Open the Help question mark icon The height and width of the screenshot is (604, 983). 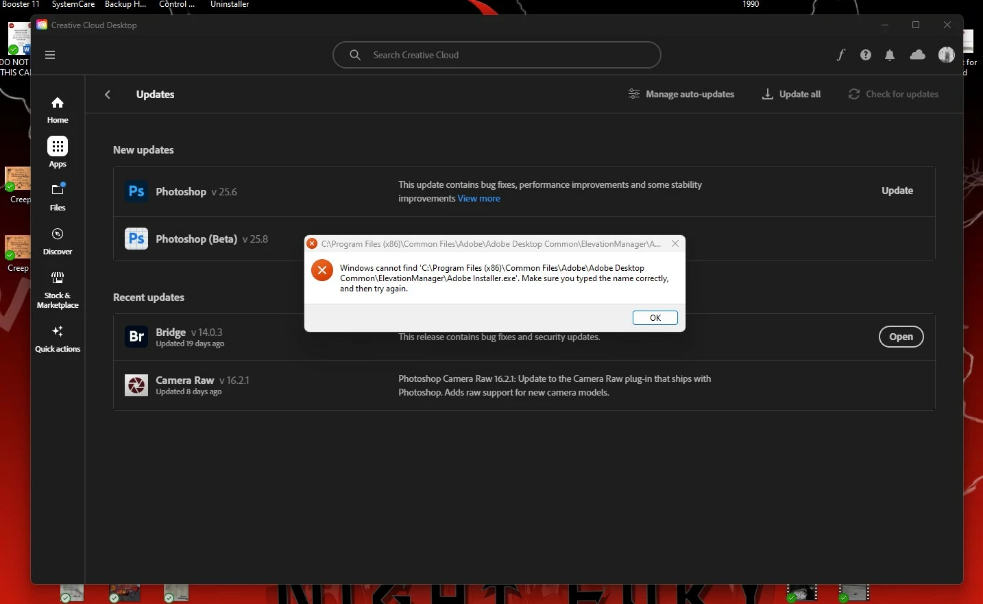point(866,55)
